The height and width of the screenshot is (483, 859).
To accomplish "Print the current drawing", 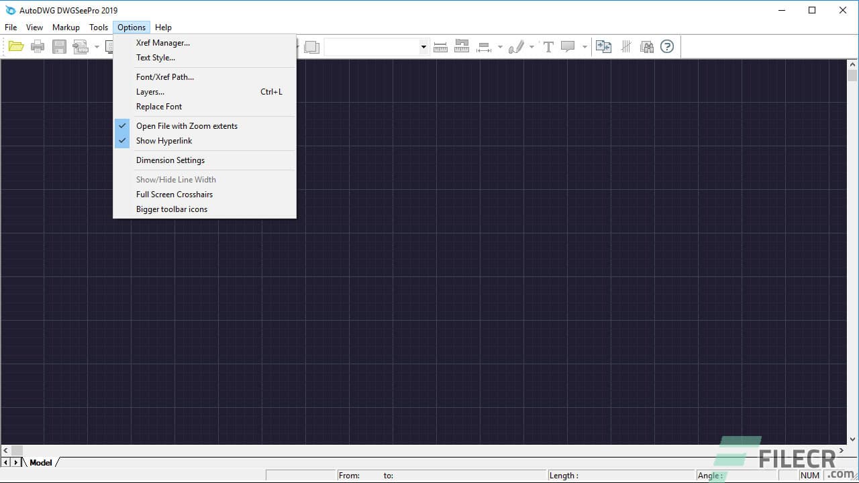I will click(38, 46).
